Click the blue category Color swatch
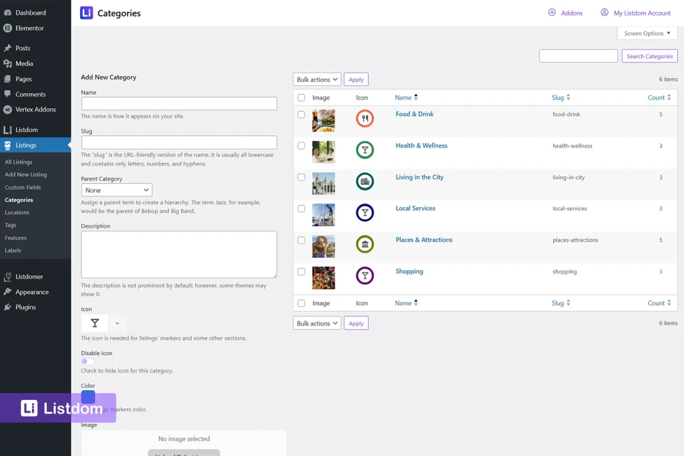The height and width of the screenshot is (456, 684). click(x=88, y=396)
